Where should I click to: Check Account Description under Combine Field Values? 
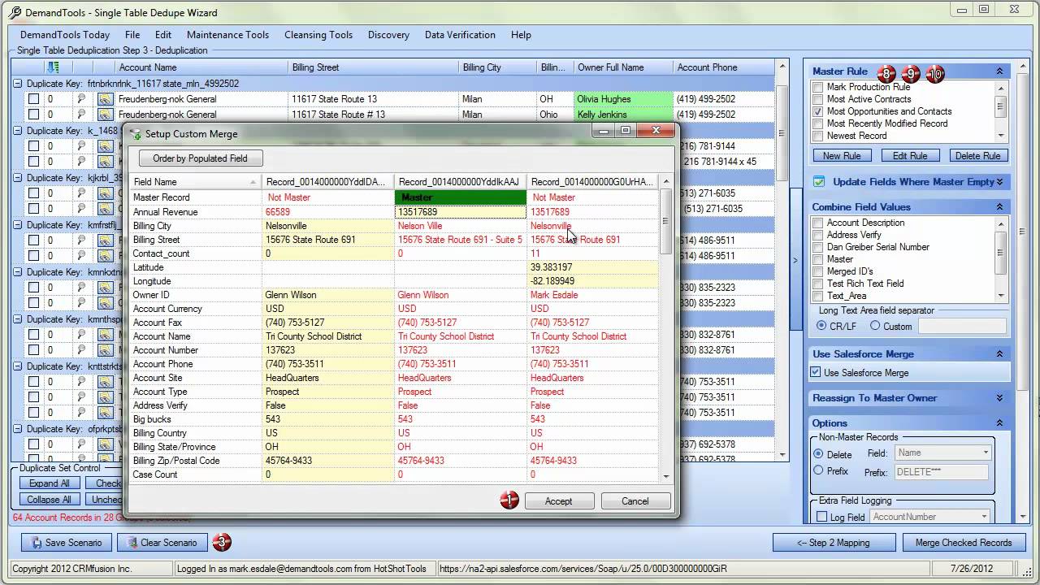(x=818, y=223)
